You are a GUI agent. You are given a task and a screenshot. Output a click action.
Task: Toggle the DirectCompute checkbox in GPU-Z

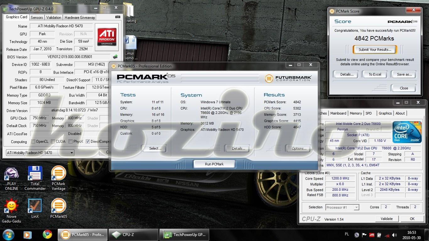pyautogui.click(x=88, y=142)
